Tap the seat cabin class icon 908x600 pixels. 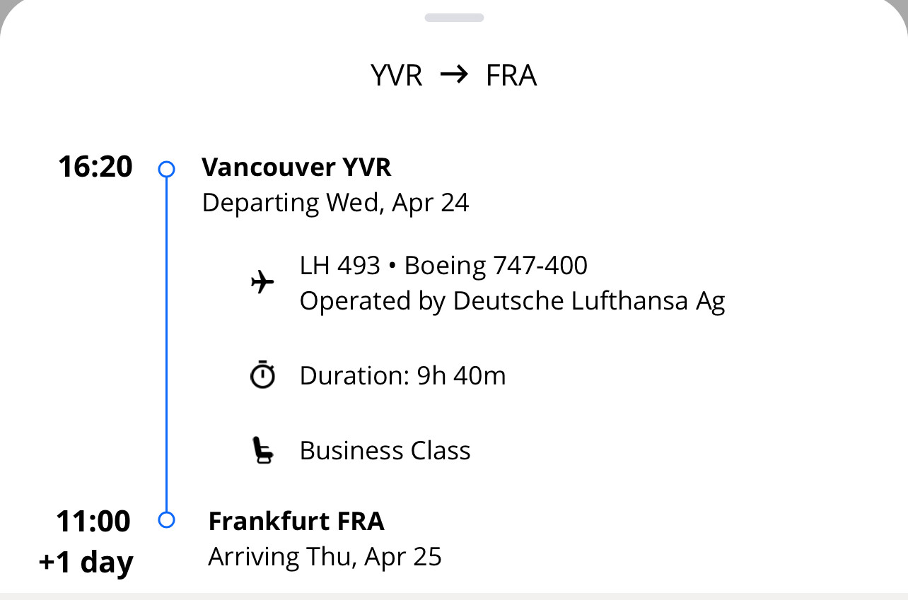pyautogui.click(x=262, y=450)
